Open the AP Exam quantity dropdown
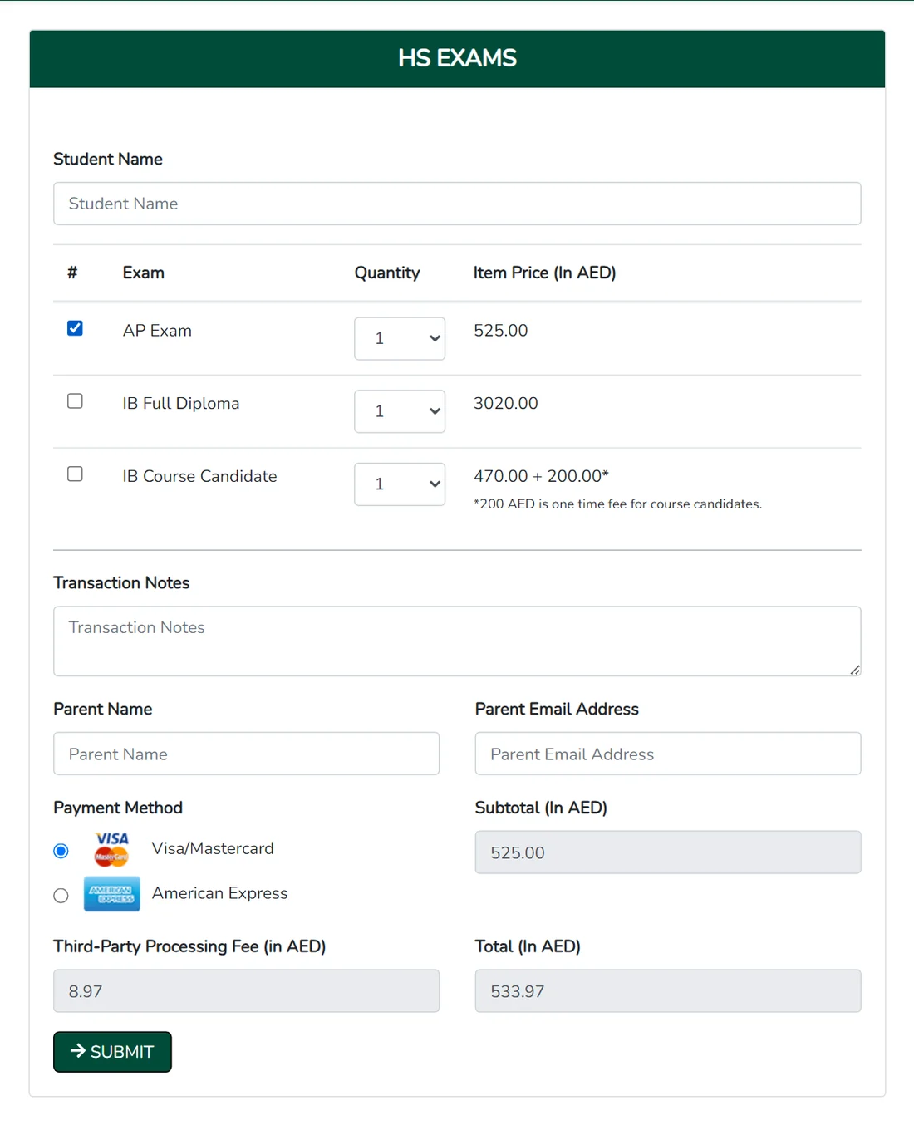Image resolution: width=914 pixels, height=1125 pixels. coord(400,338)
